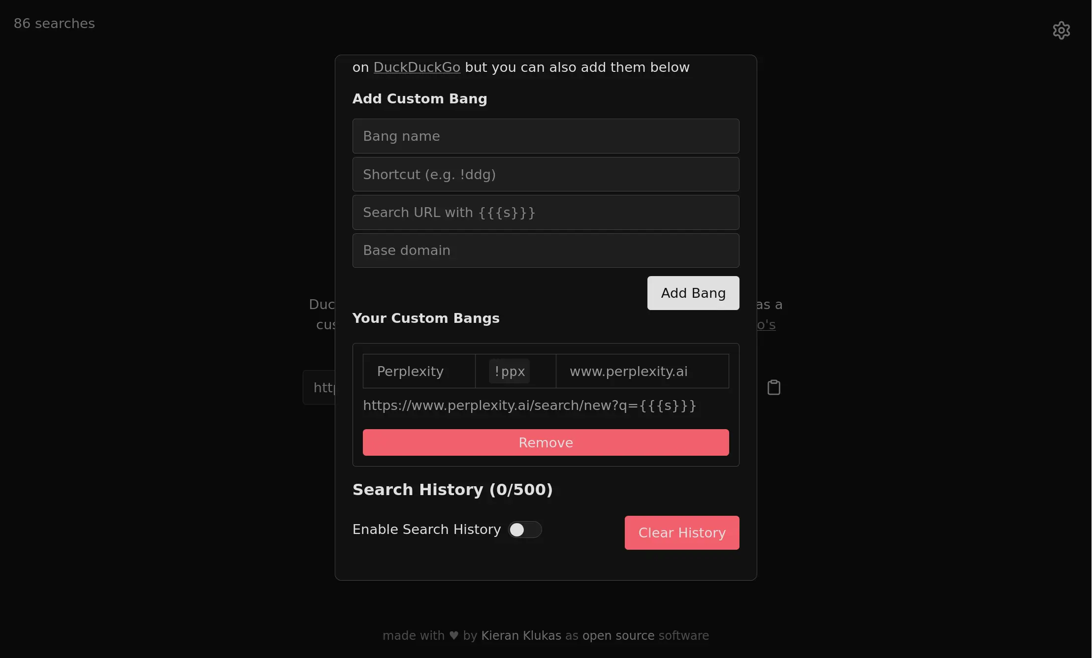
Task: Click the perplexity.ai search URL text
Action: (530, 406)
